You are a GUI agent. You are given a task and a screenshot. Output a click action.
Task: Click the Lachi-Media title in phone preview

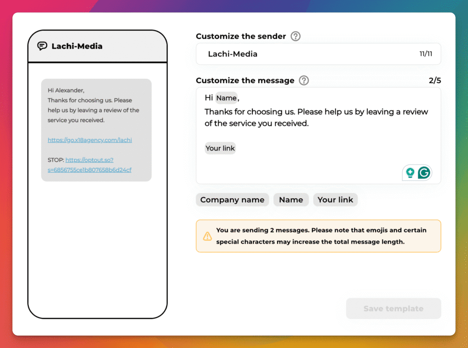click(77, 46)
